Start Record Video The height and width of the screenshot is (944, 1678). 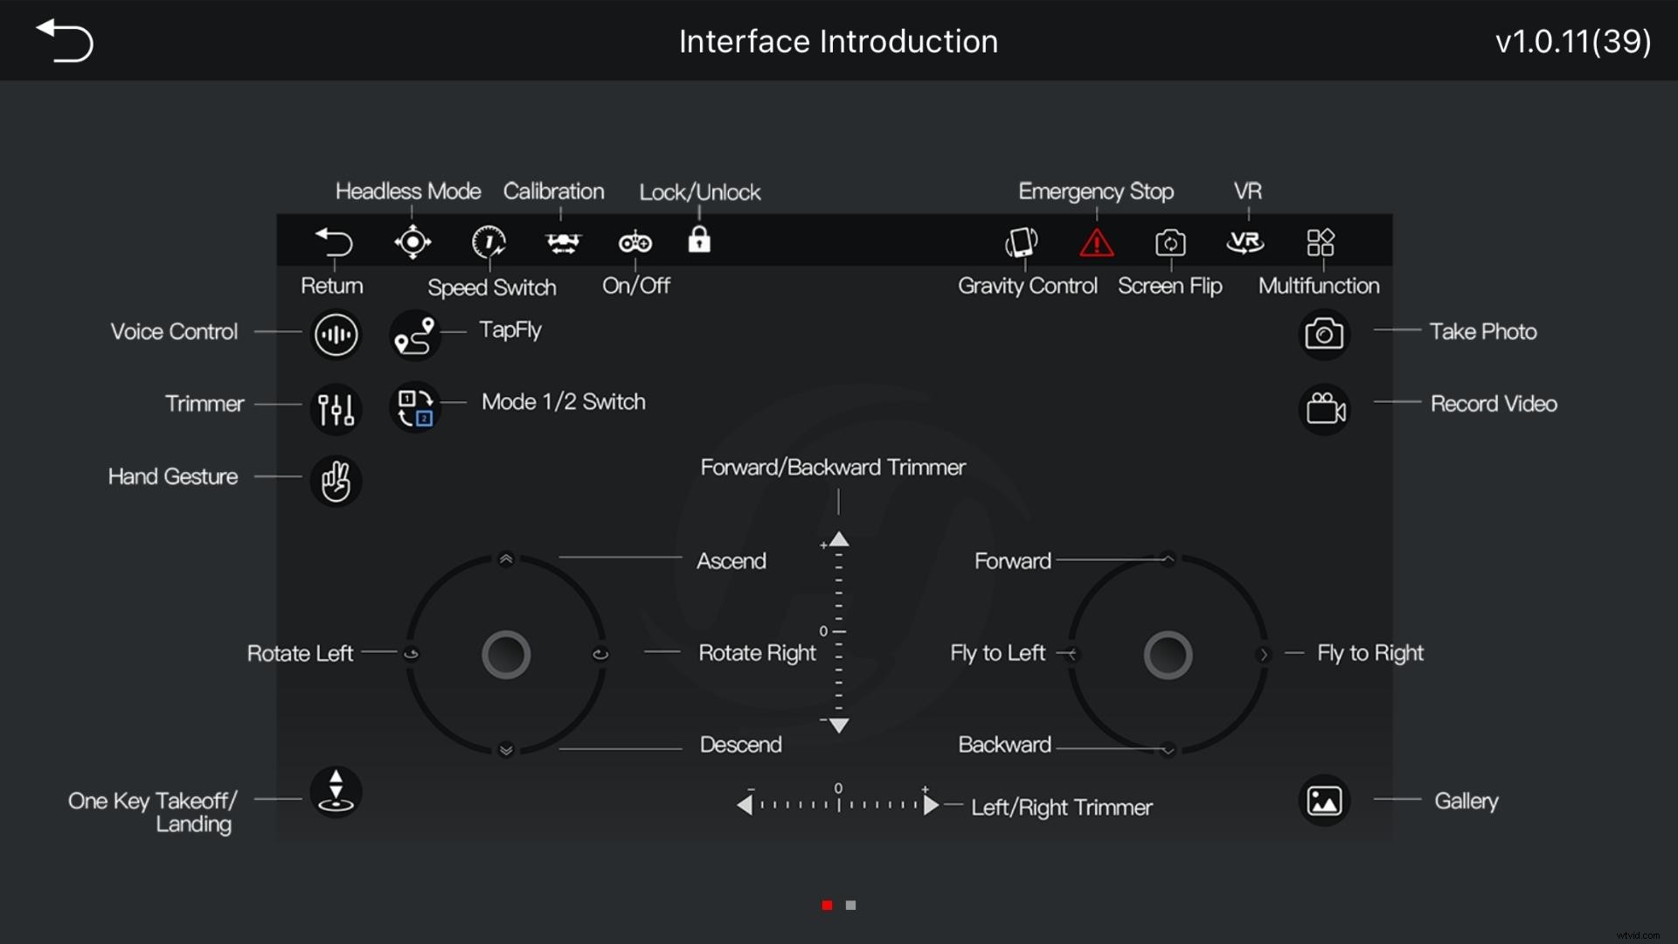point(1325,408)
